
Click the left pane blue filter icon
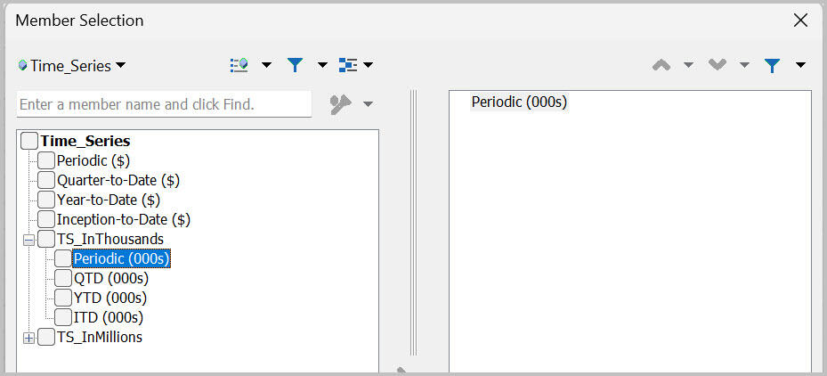click(295, 65)
